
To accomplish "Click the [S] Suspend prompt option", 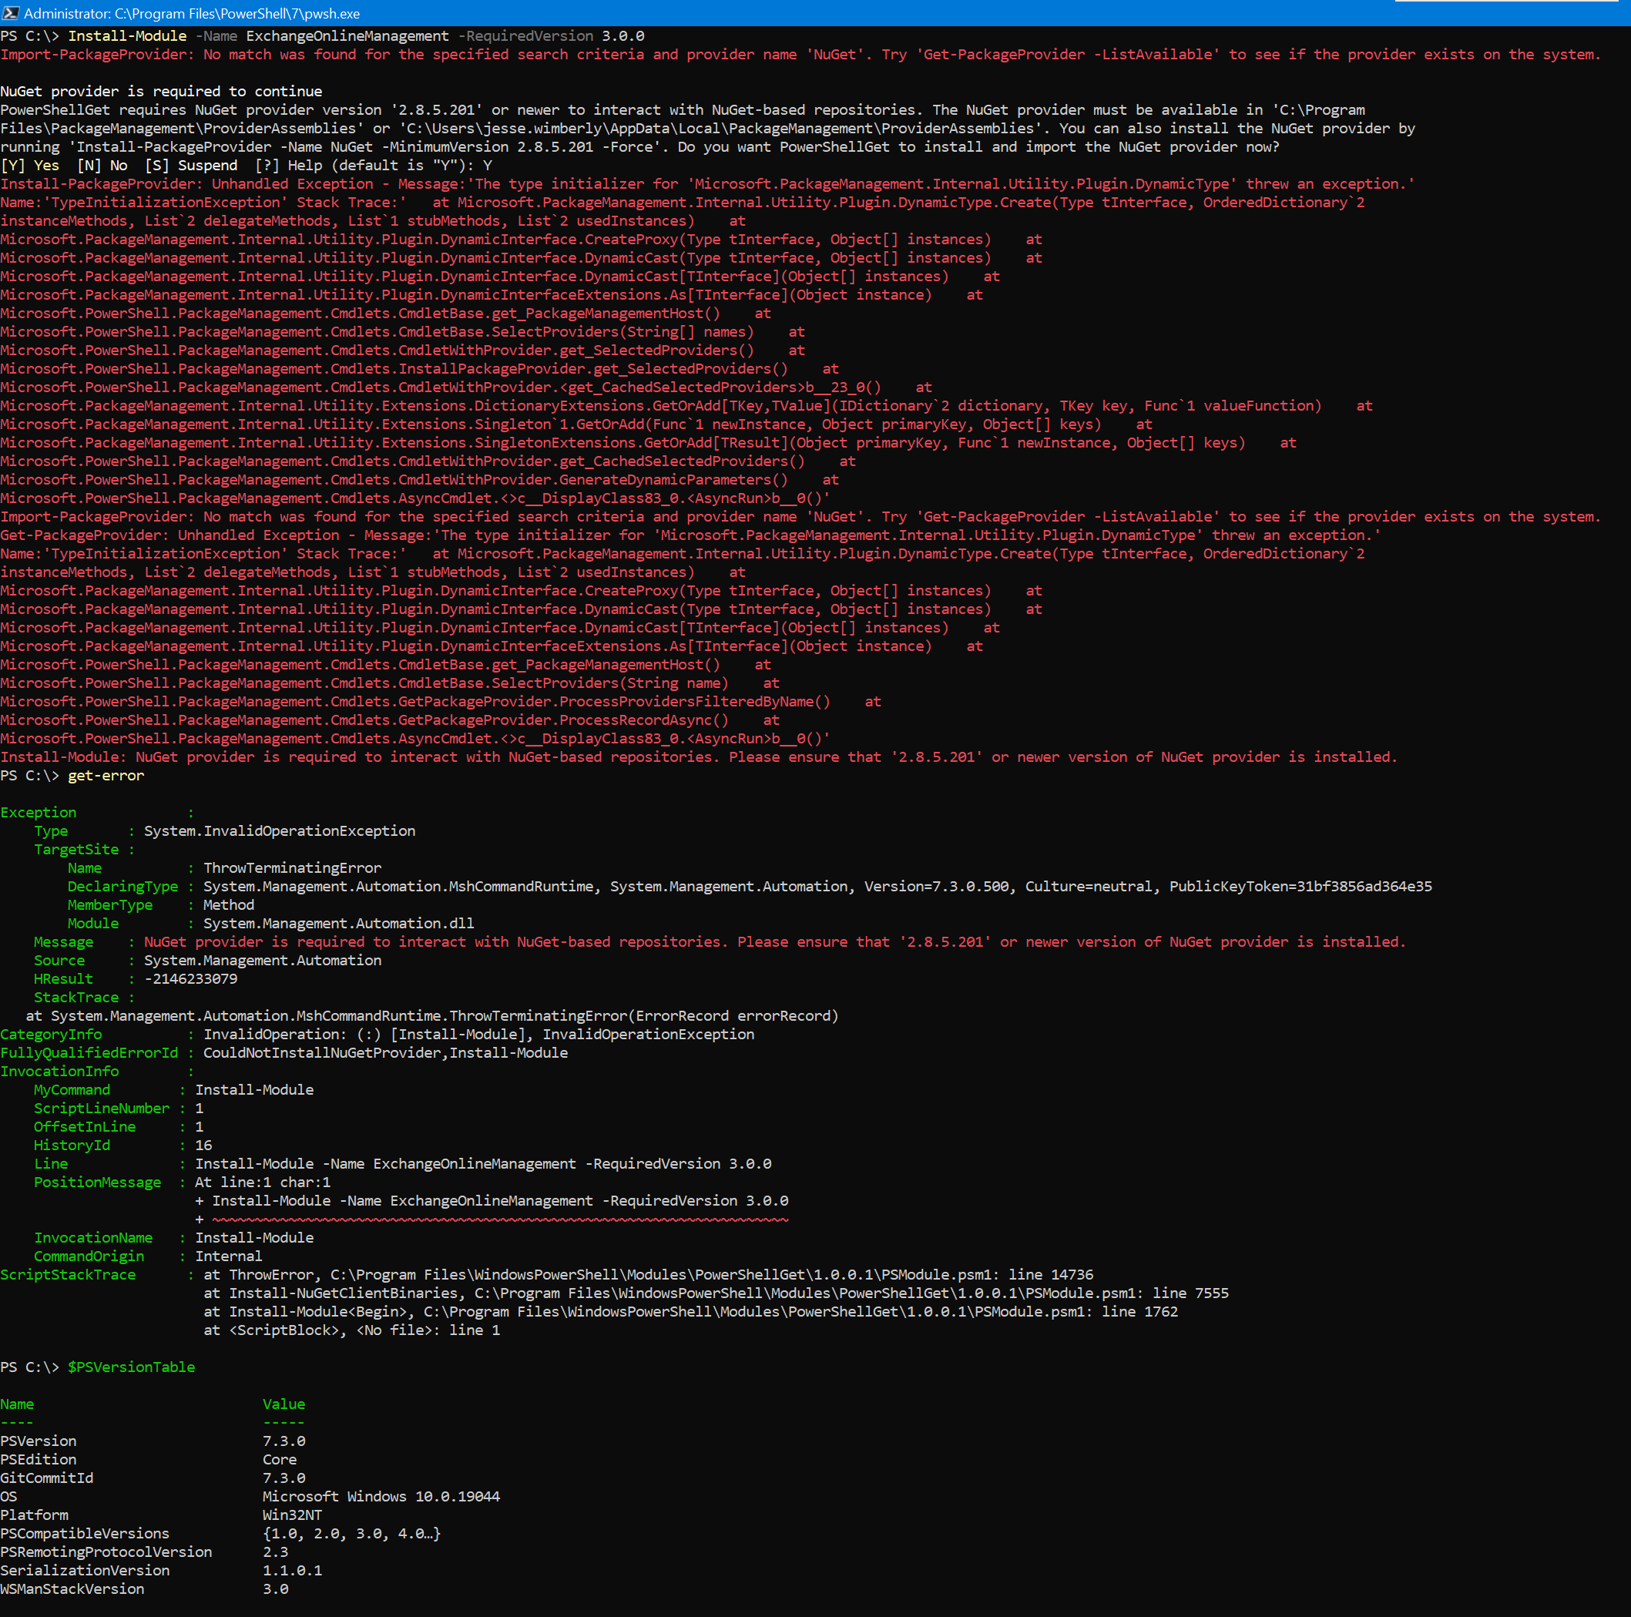I will click(x=191, y=166).
